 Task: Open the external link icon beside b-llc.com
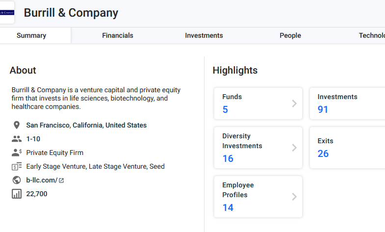(x=61, y=180)
